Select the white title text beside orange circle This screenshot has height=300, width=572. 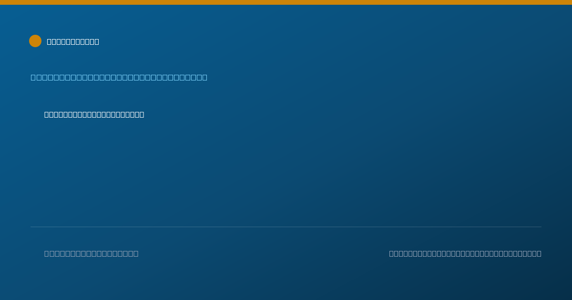[73, 41]
